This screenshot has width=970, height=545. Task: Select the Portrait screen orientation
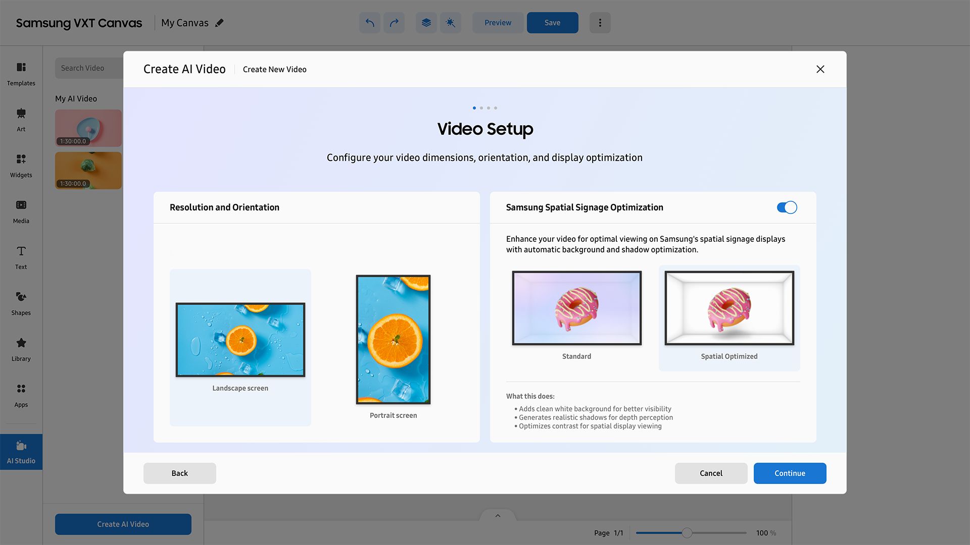click(393, 339)
